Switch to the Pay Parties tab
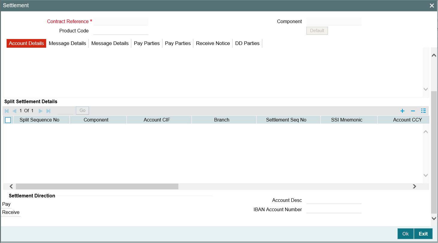Image resolution: width=438 pixels, height=243 pixels. [147, 43]
